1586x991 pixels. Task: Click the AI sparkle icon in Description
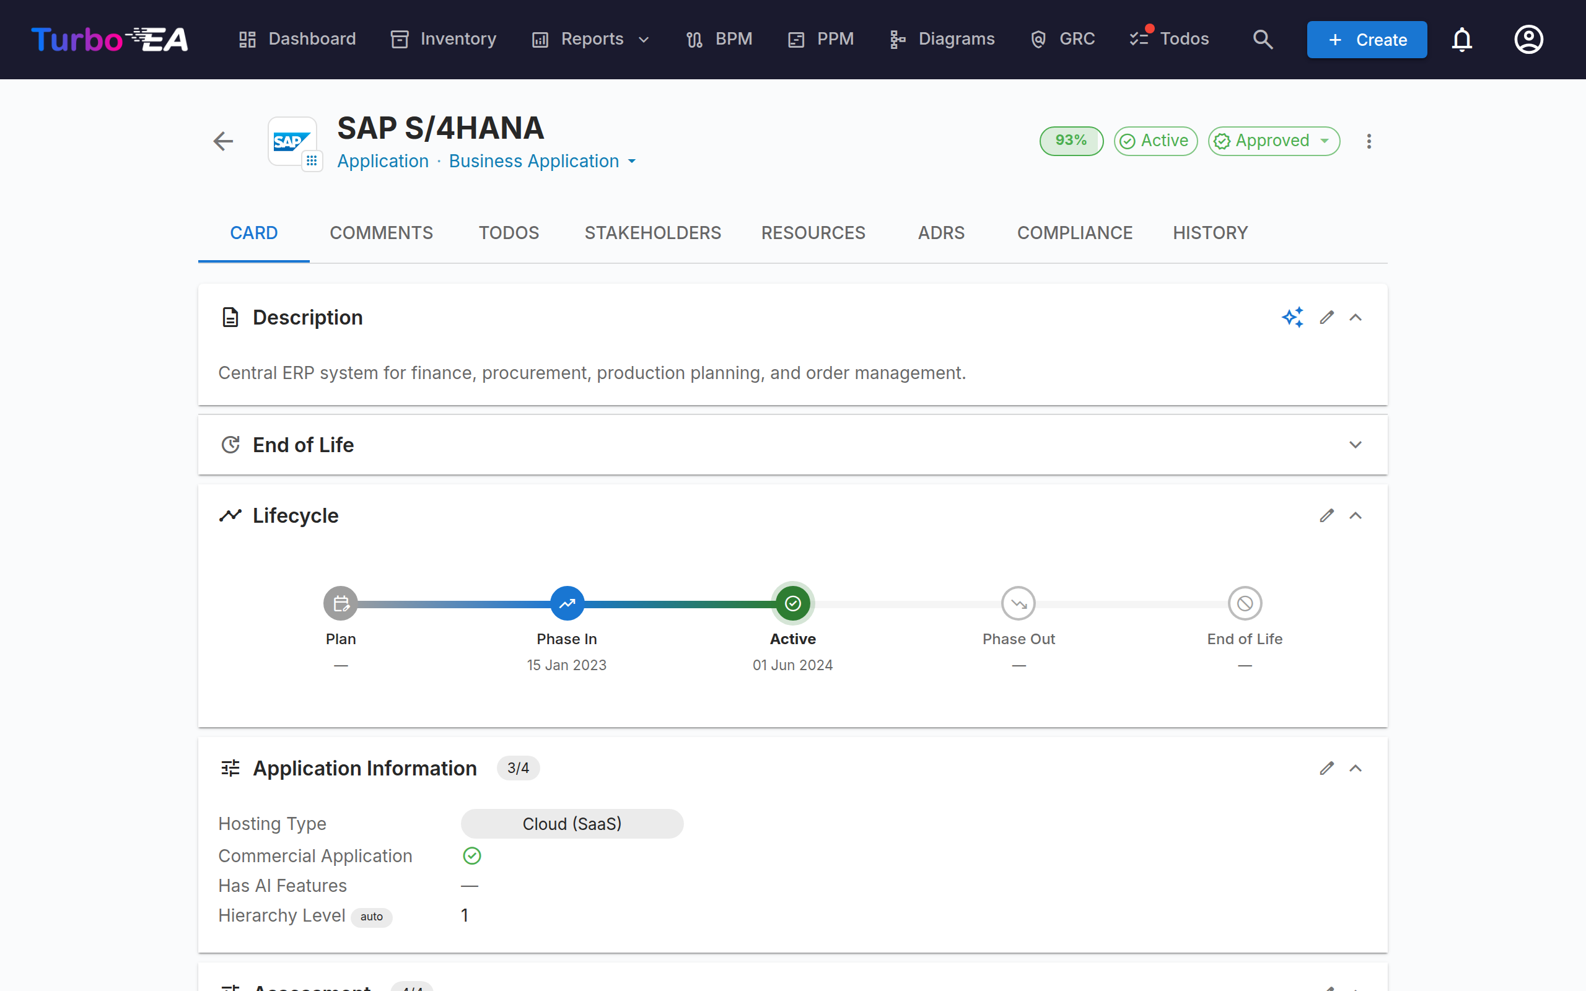[1292, 317]
